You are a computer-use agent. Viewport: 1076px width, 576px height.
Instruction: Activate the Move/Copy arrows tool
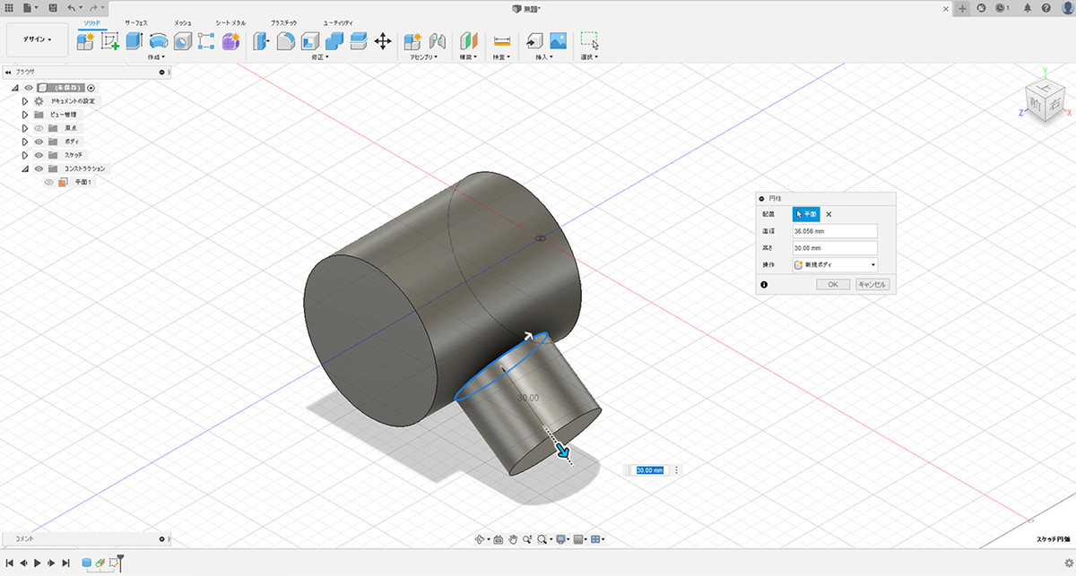[x=382, y=40]
